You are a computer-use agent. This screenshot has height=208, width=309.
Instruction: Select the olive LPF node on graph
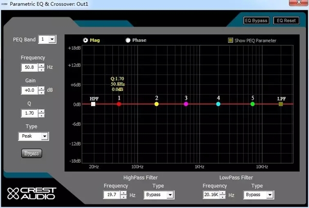281,104
